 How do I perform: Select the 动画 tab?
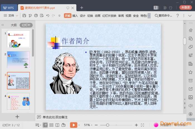click(97, 16)
